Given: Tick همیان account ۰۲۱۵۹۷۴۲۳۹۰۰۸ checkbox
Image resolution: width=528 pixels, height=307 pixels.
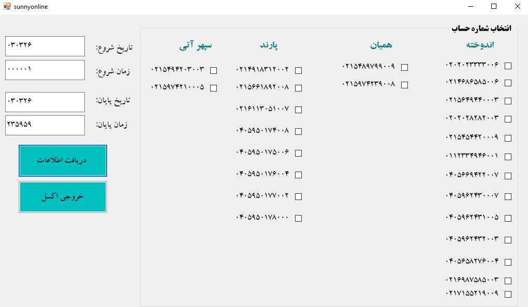Looking at the screenshot, I should click(404, 85).
